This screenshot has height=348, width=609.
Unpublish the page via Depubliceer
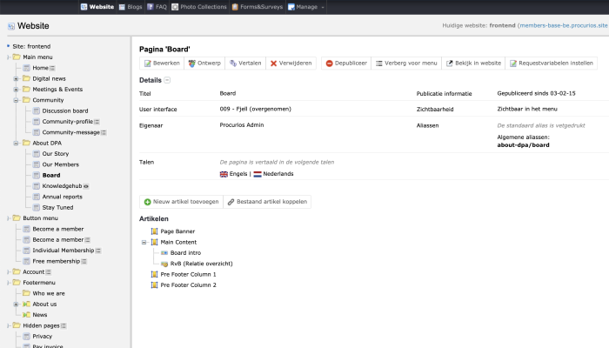[346, 64]
